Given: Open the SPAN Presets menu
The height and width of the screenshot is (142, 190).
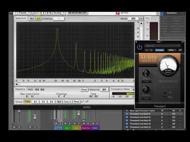Looking at the screenshot, I should [22, 13].
